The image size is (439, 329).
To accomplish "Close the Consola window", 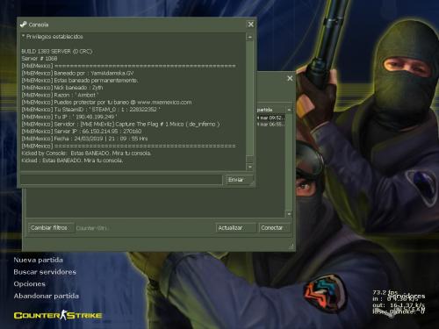I will point(251,25).
